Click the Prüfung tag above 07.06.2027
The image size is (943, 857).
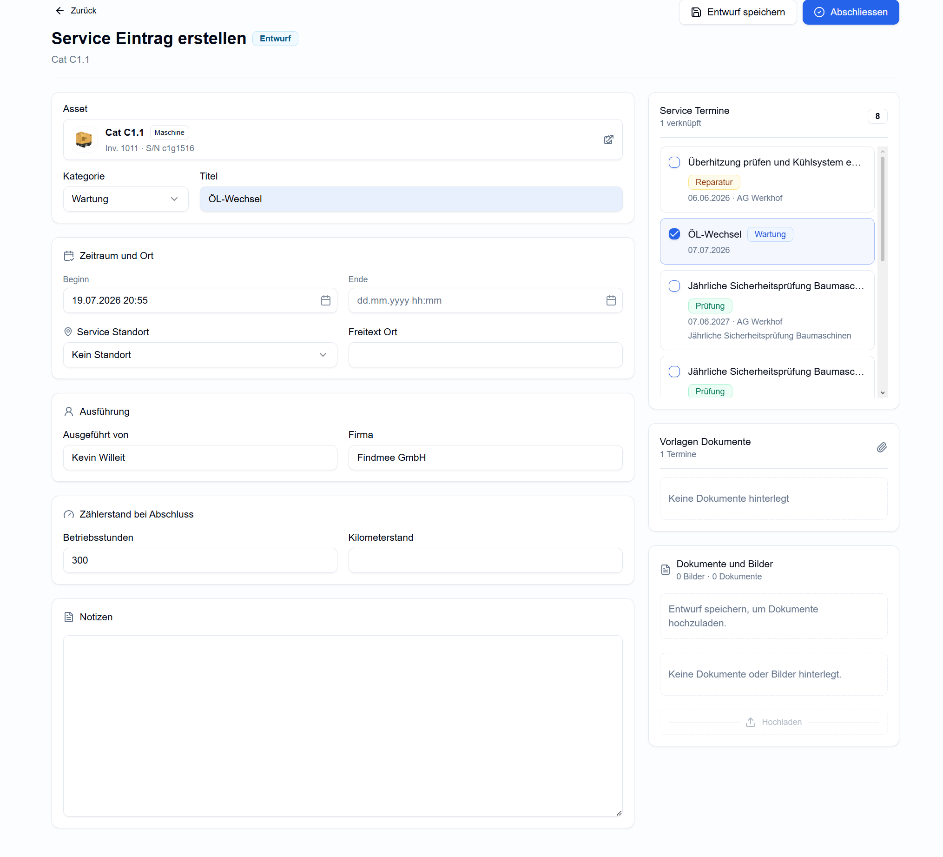point(710,306)
